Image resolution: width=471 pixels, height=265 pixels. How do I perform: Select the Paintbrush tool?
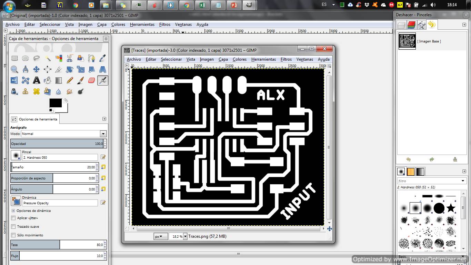click(81, 80)
